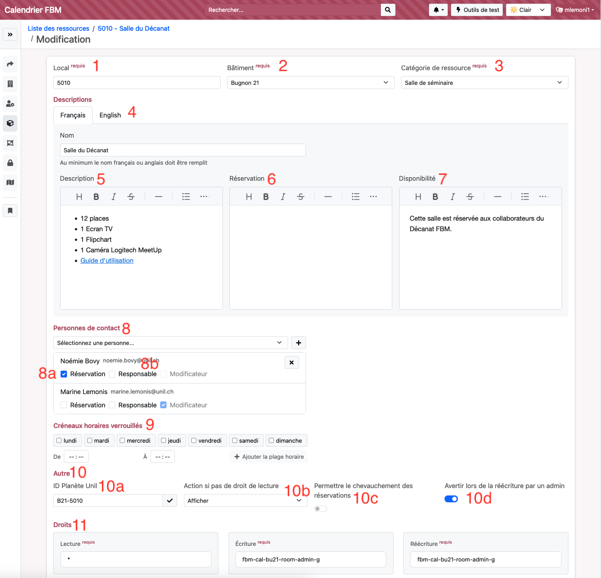Open the Bâtiment dropdown
Image resolution: width=601 pixels, height=578 pixels.
(x=310, y=83)
